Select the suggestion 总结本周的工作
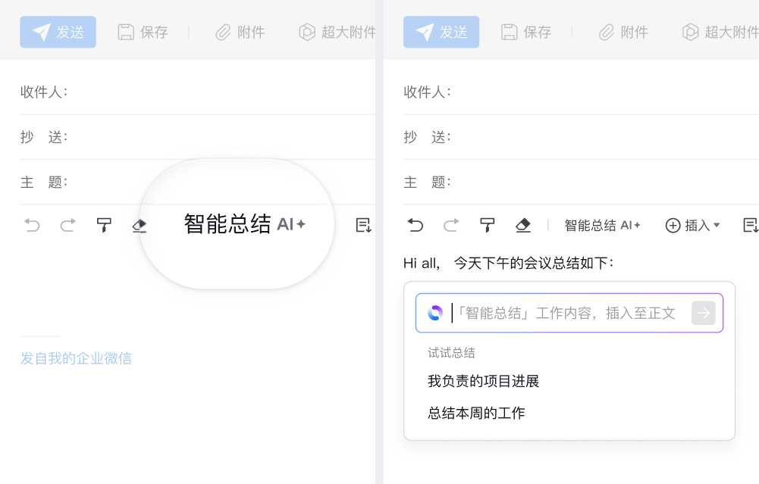This screenshot has height=484, width=759. [475, 412]
